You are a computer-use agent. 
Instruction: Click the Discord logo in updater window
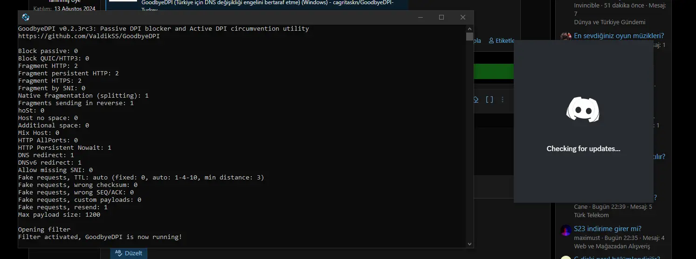point(583,110)
